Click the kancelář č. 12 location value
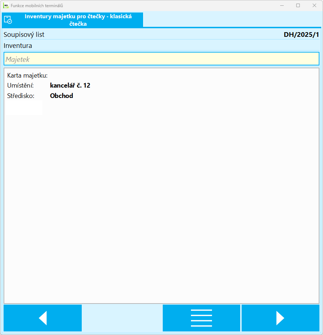The image size is (323, 335). click(70, 85)
